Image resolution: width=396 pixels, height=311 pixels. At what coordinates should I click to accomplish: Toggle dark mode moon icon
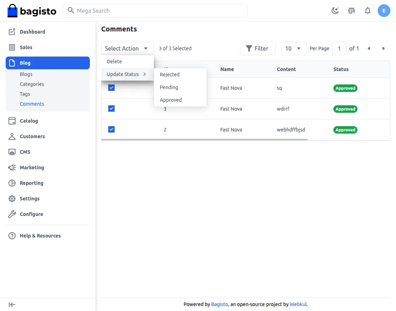335,11
